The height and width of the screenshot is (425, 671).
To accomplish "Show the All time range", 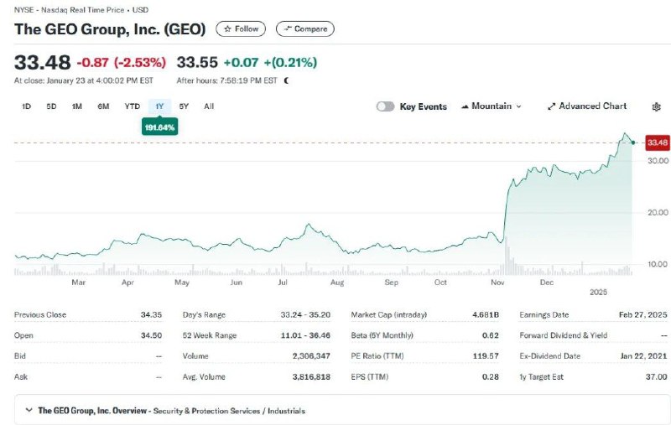I will (209, 106).
